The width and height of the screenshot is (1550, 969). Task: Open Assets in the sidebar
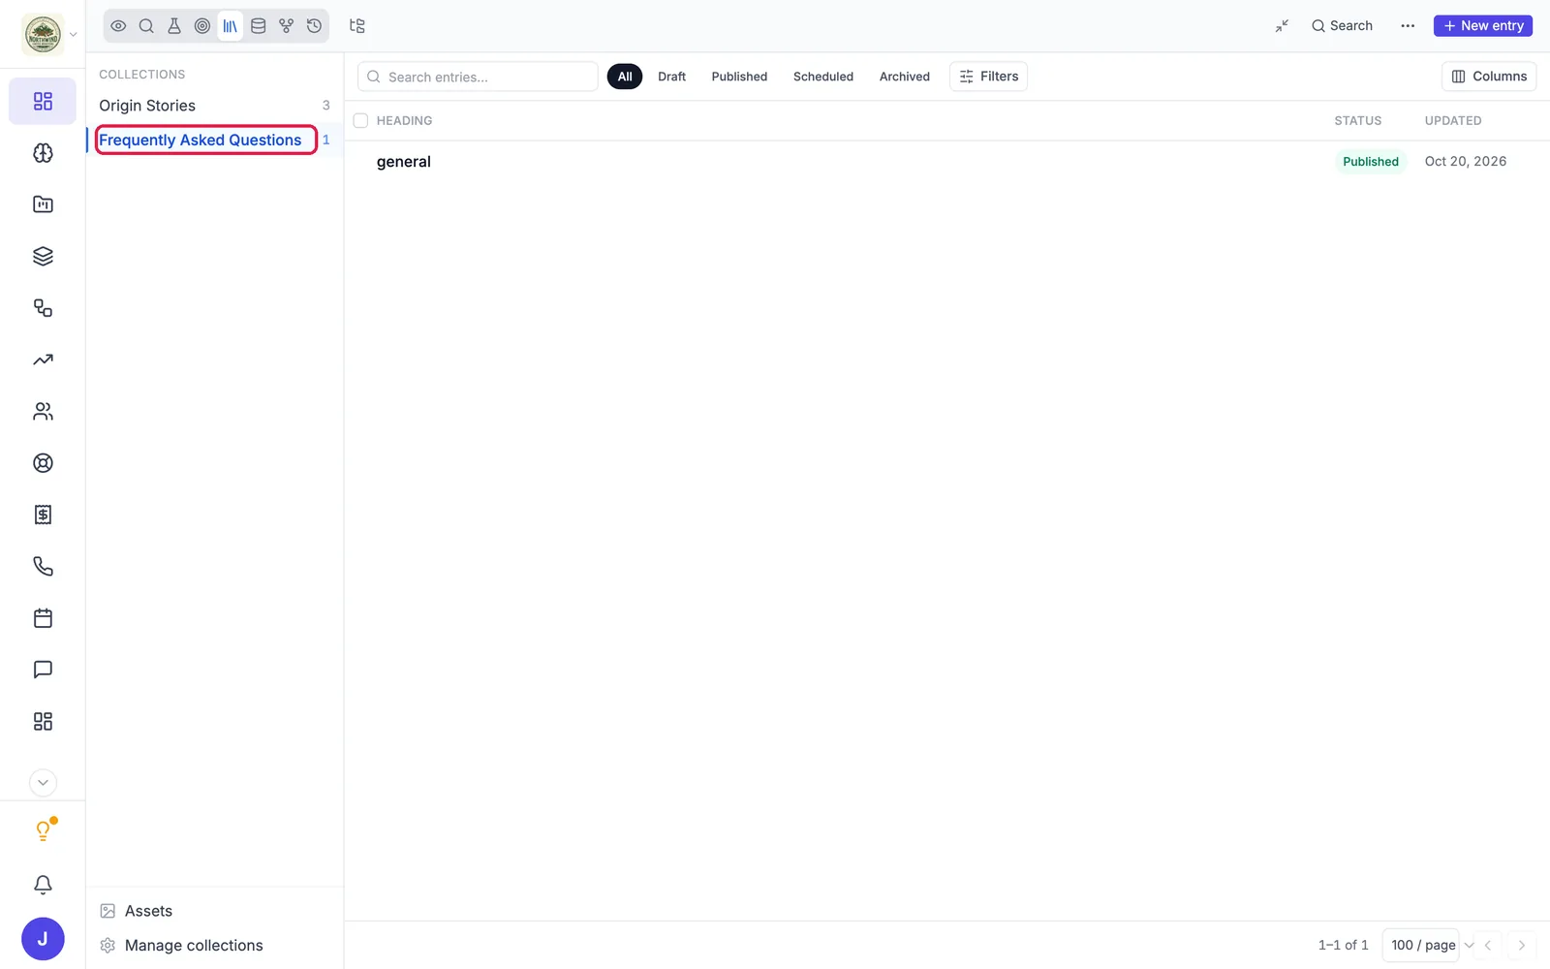[137, 911]
